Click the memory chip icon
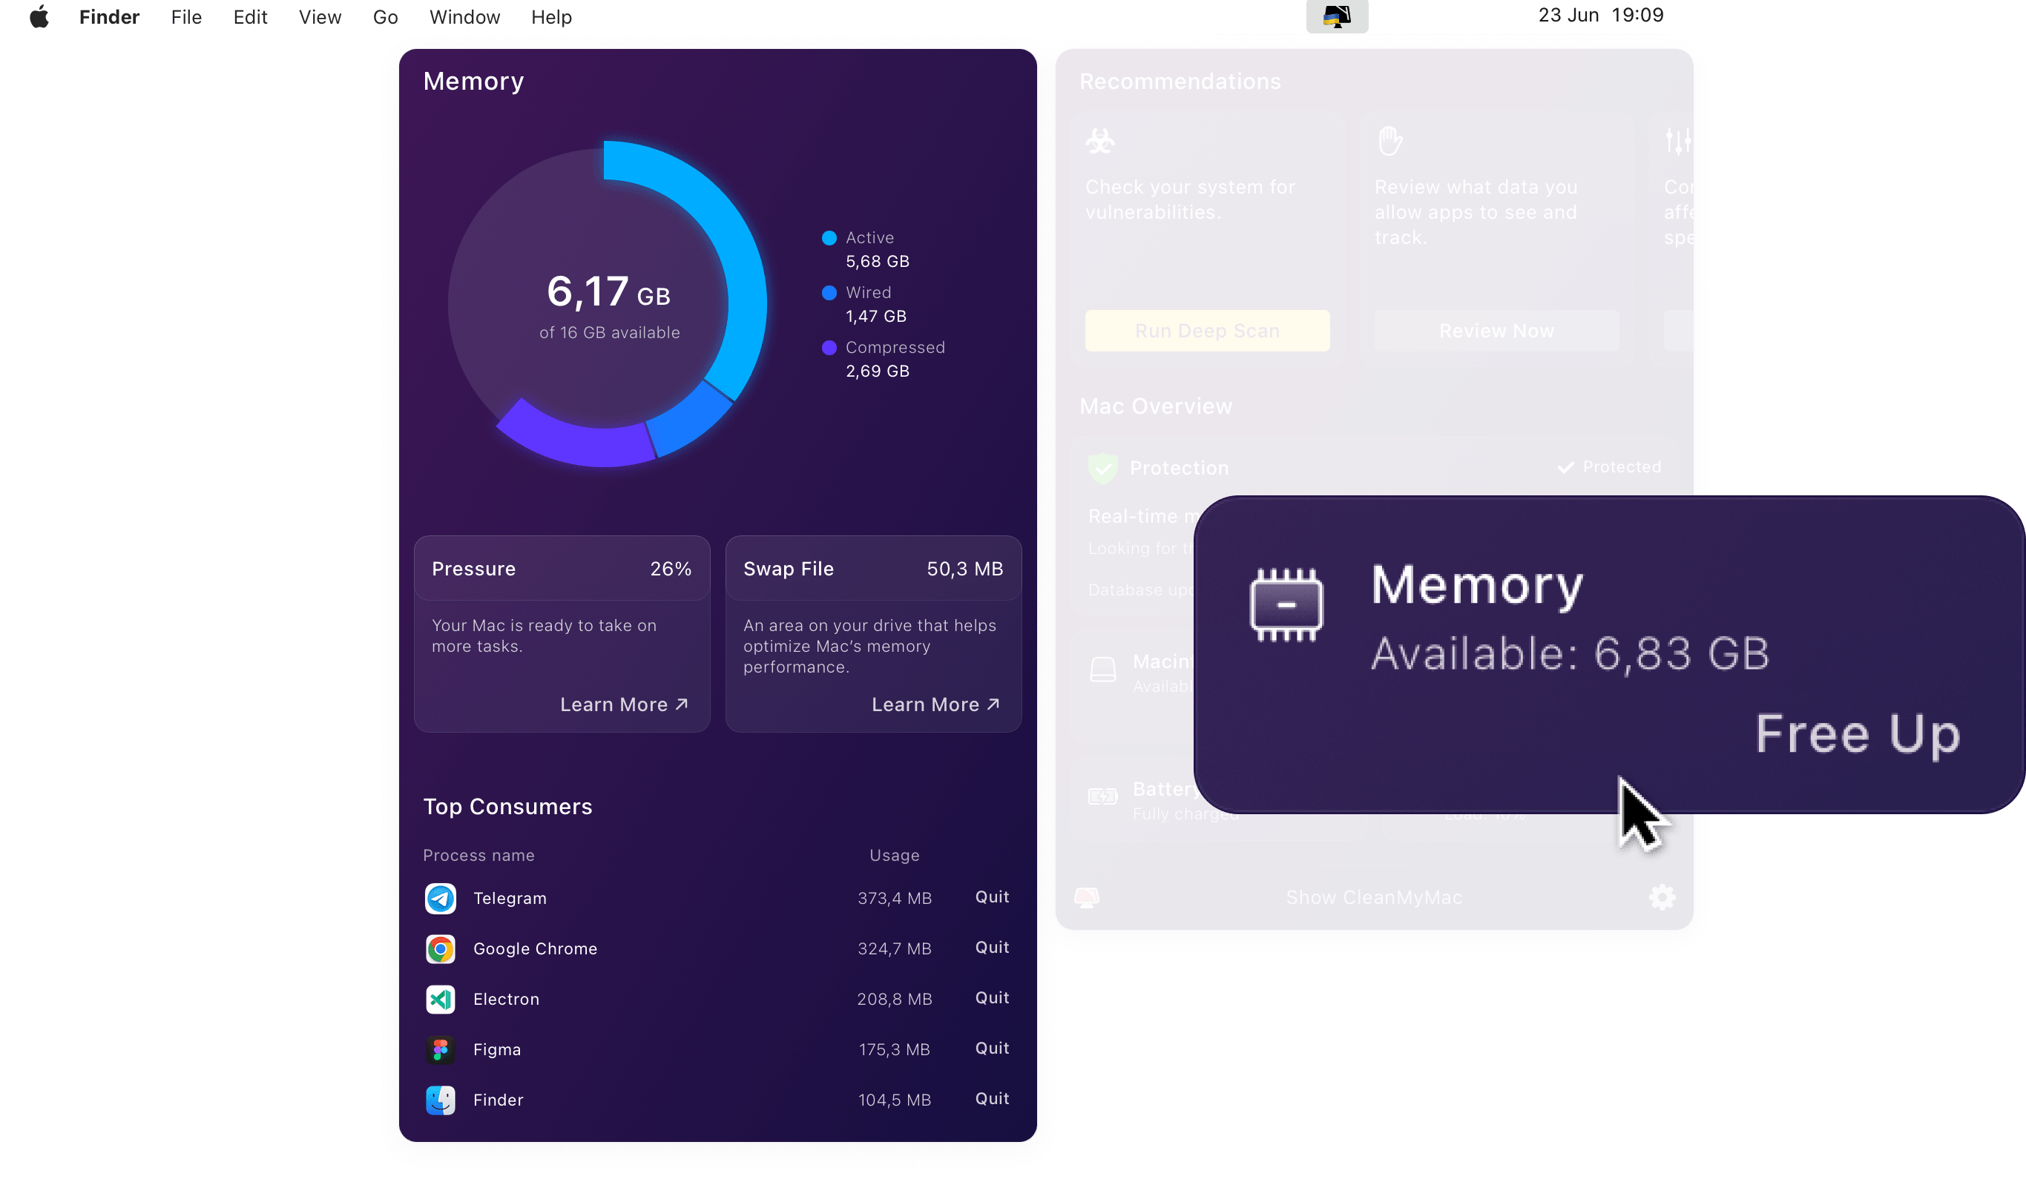The height and width of the screenshot is (1182, 2026). pos(1286,605)
